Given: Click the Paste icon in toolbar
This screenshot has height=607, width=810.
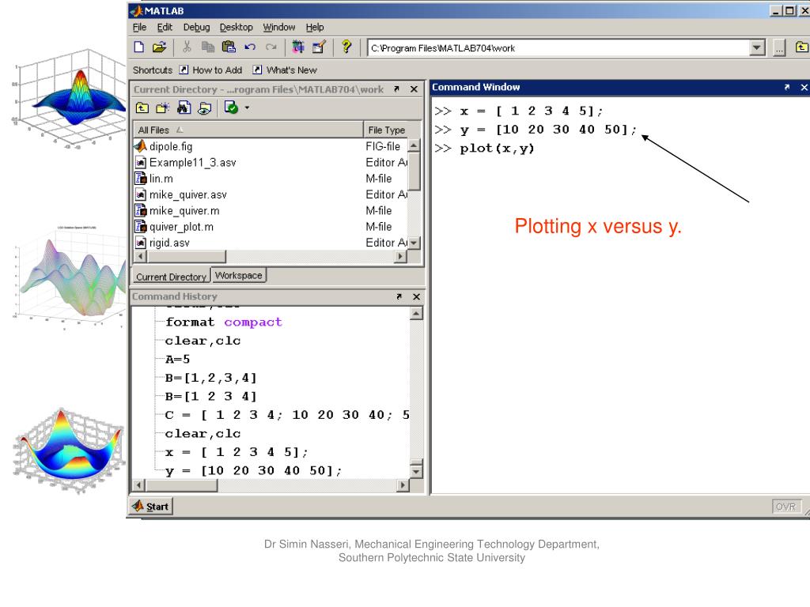Looking at the screenshot, I should pyautogui.click(x=229, y=47).
